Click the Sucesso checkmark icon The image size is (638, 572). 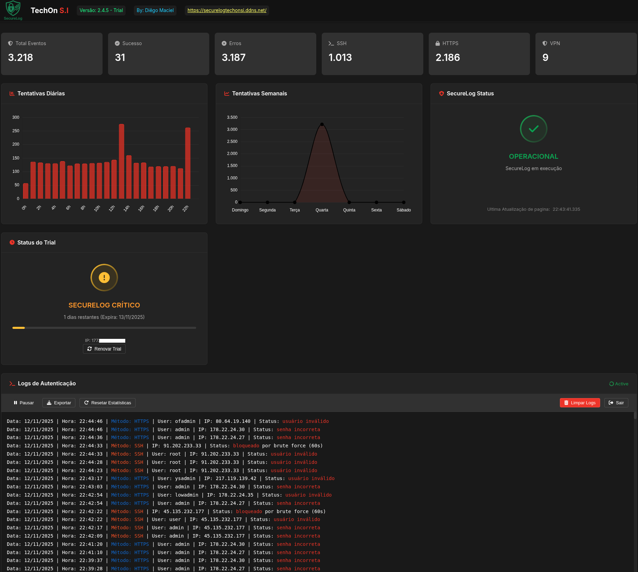click(x=117, y=43)
